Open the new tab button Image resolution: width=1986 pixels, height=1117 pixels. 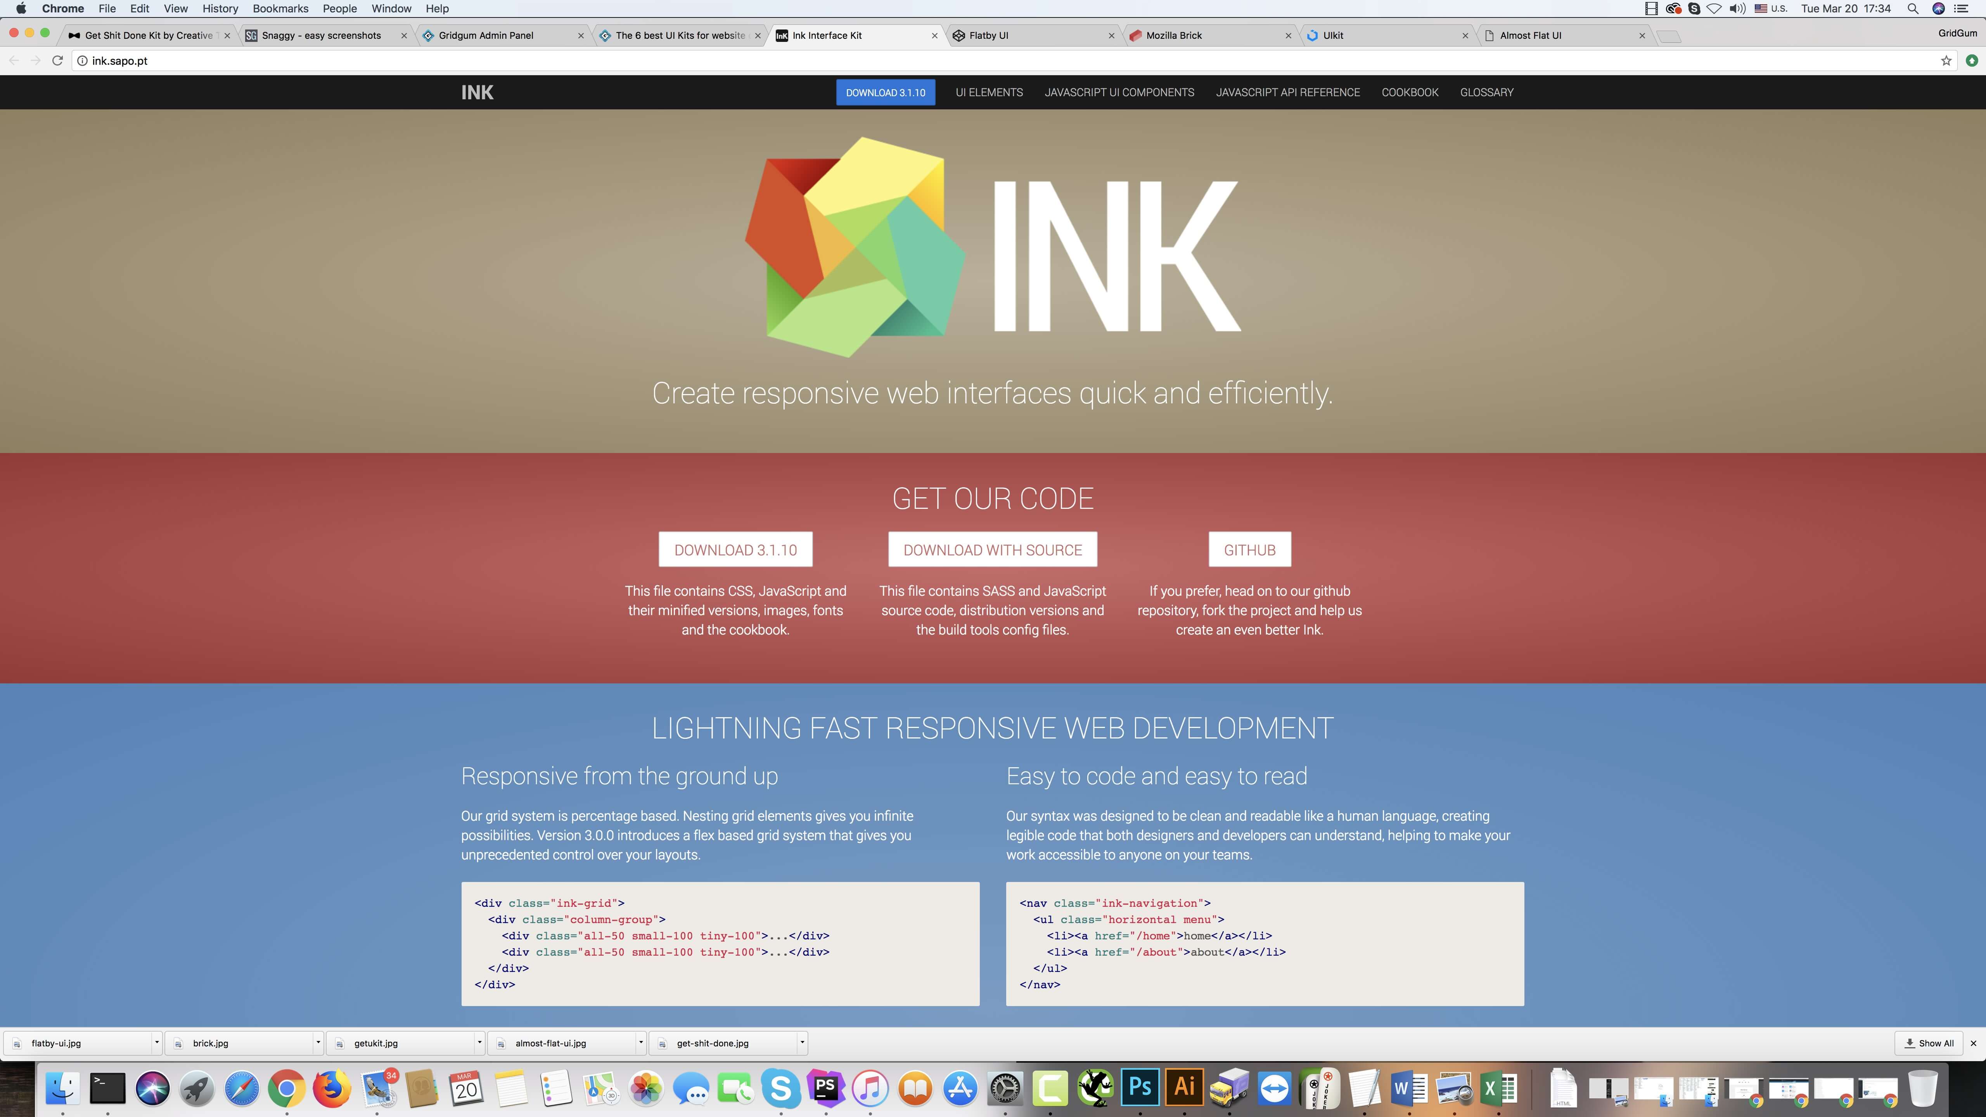1668,36
